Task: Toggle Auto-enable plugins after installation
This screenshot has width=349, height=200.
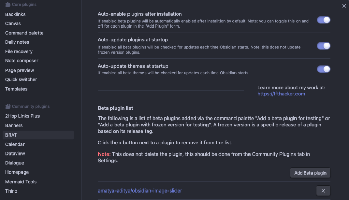Action: tap(323, 20)
